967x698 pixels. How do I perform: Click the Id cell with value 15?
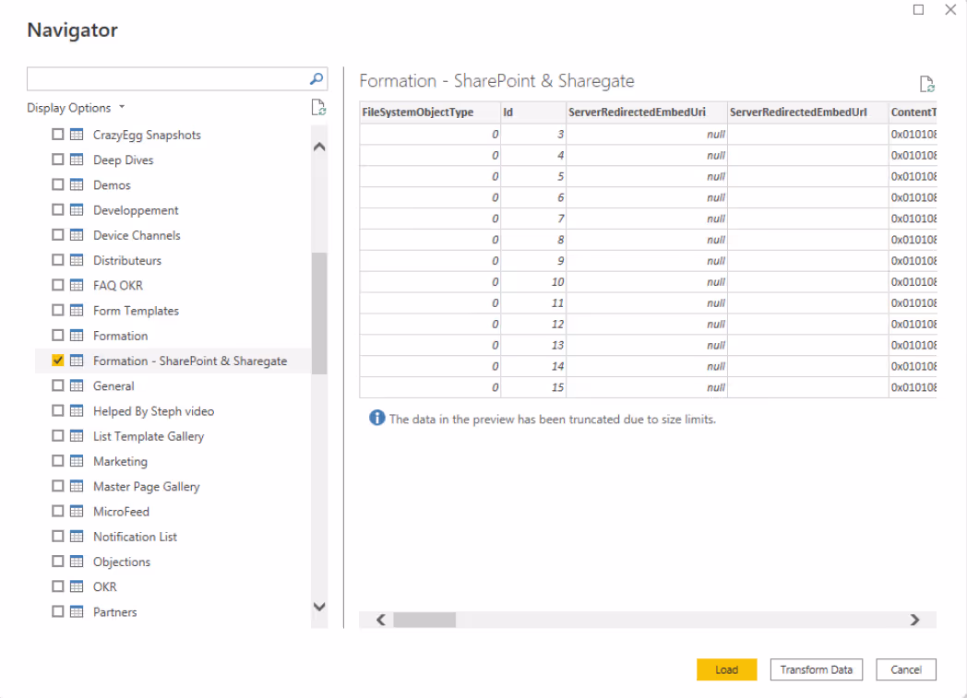click(x=533, y=387)
